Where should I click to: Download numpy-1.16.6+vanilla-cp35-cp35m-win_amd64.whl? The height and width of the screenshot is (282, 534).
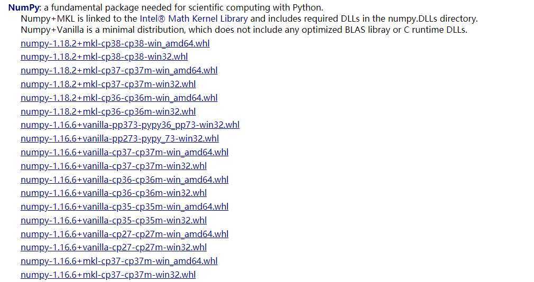click(125, 206)
